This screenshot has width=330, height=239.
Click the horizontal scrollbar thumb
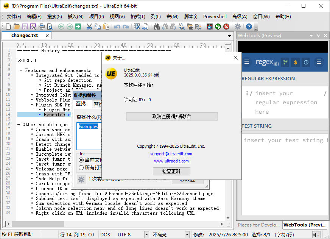pyautogui.click(x=38, y=224)
